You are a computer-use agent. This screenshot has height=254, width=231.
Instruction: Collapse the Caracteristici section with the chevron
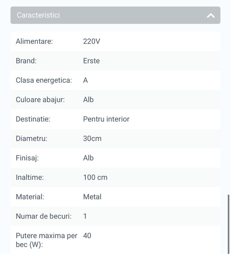(x=211, y=16)
